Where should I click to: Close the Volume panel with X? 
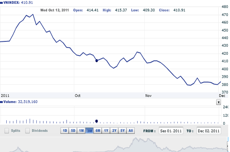click(218, 102)
